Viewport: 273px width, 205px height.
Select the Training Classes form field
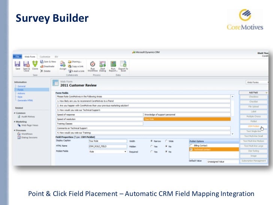(x=100, y=124)
